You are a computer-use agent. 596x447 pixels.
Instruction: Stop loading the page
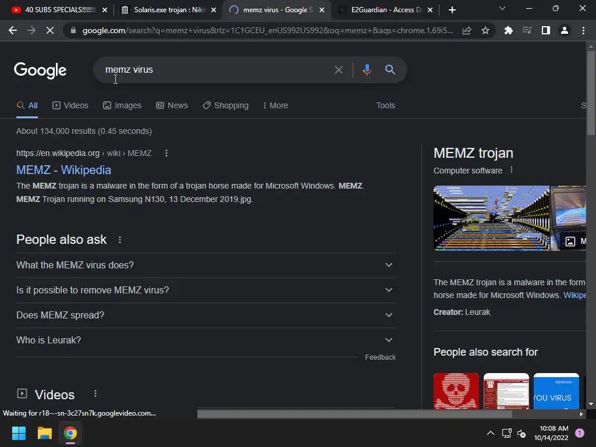[50, 30]
